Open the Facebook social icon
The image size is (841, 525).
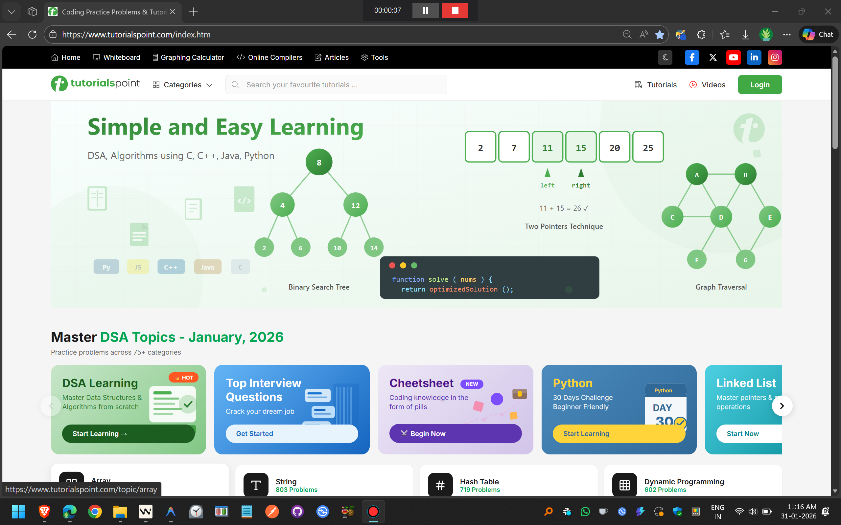pyautogui.click(x=691, y=57)
